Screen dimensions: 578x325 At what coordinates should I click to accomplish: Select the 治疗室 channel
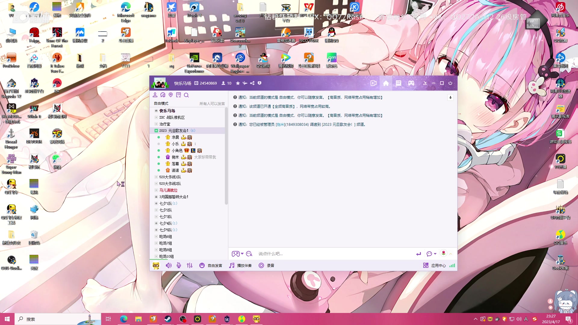click(165, 124)
